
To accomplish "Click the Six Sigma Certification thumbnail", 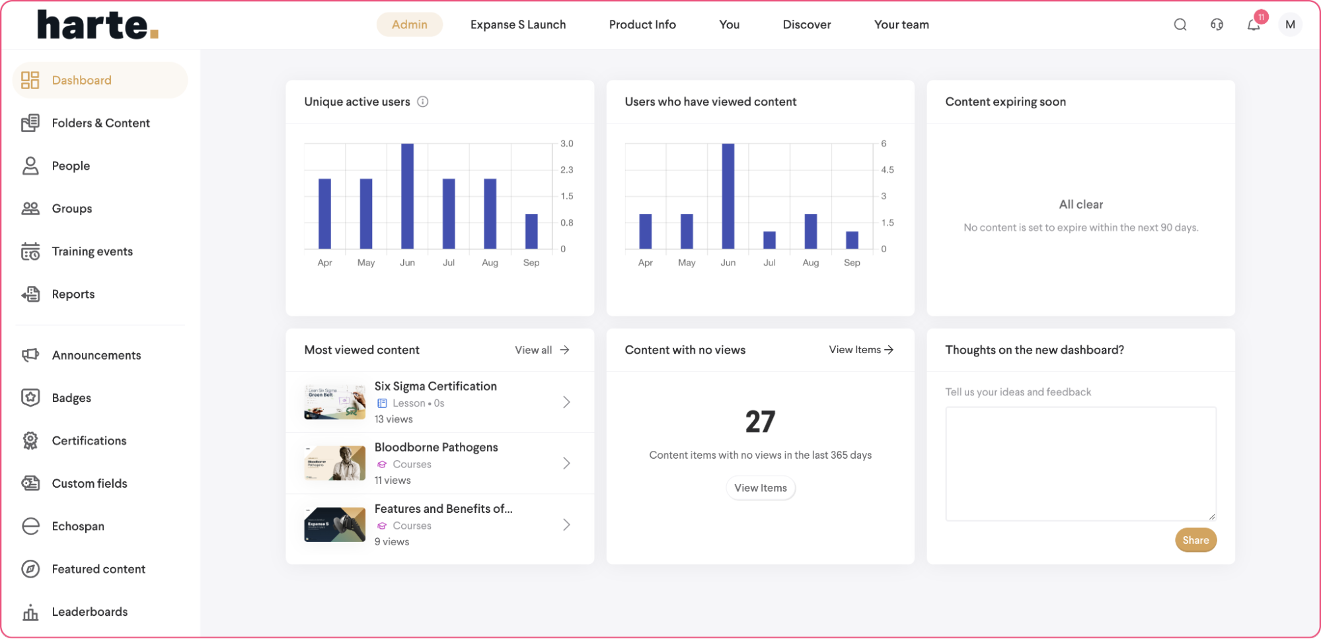I will 334,402.
